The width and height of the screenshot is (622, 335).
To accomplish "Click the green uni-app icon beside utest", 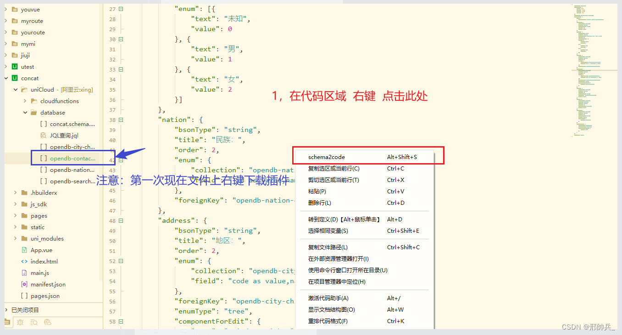I will pos(15,67).
